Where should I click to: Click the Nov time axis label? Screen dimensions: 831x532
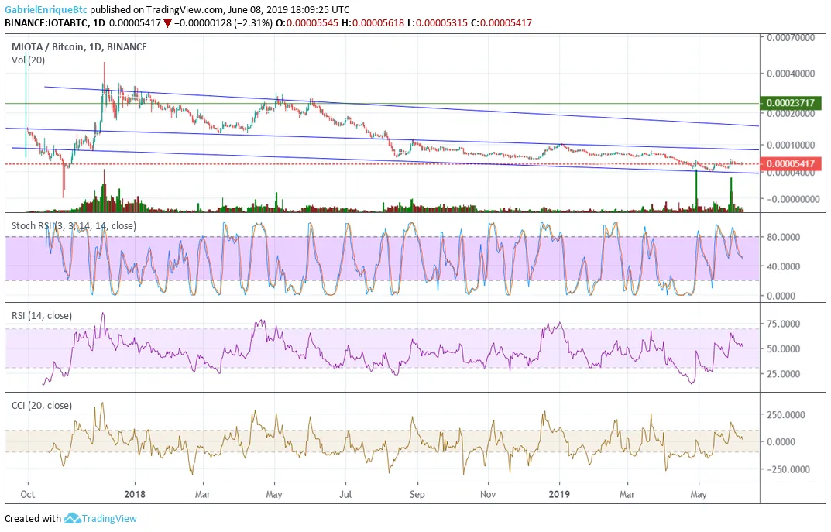(488, 494)
